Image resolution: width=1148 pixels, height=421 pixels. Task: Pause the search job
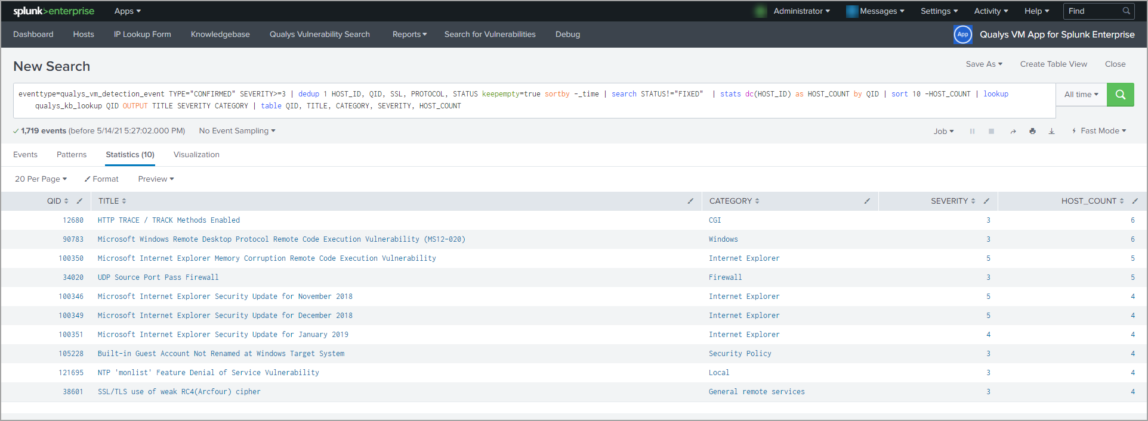(972, 132)
